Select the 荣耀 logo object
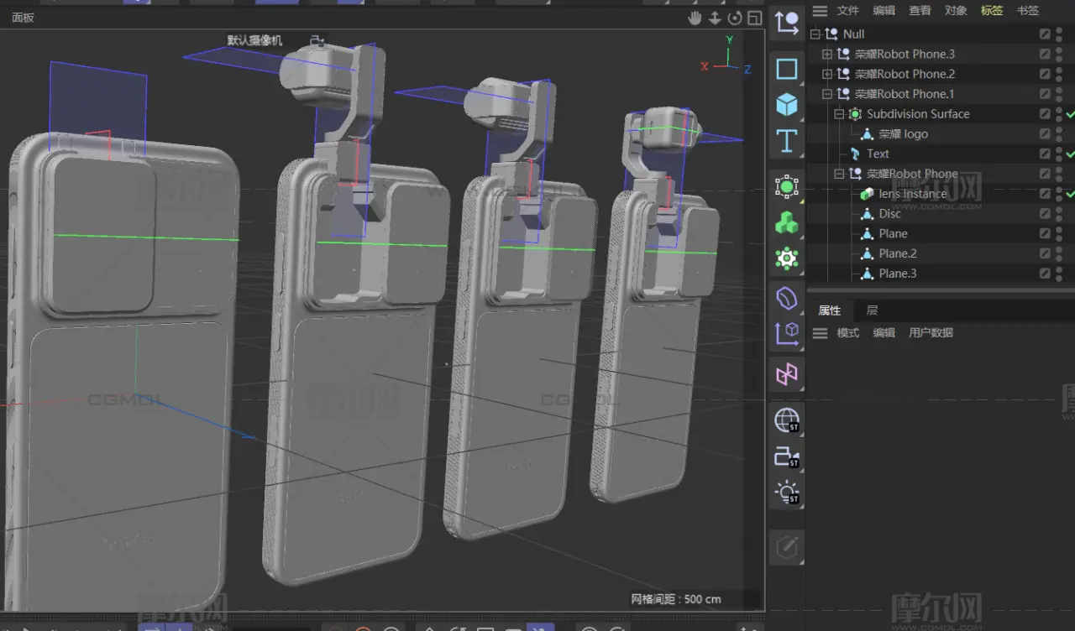The height and width of the screenshot is (631, 1075). [903, 134]
